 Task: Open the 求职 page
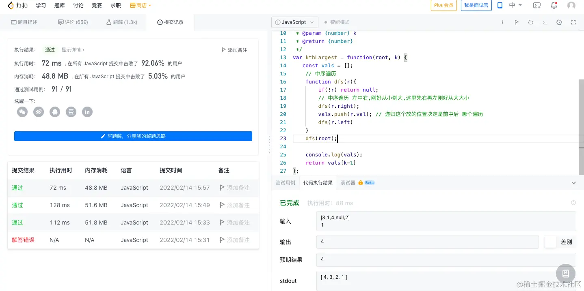[116, 6]
